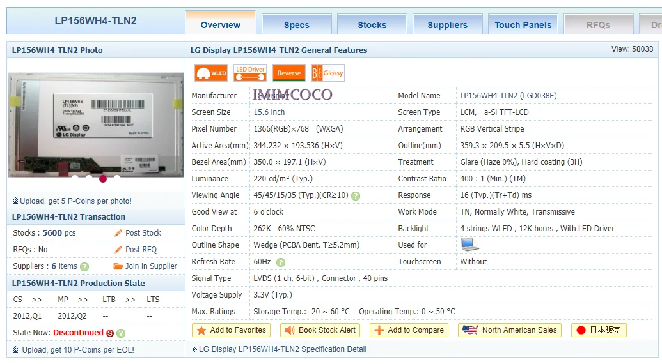Switch to the Specs tab
The image size is (662, 364).
coord(297,24)
